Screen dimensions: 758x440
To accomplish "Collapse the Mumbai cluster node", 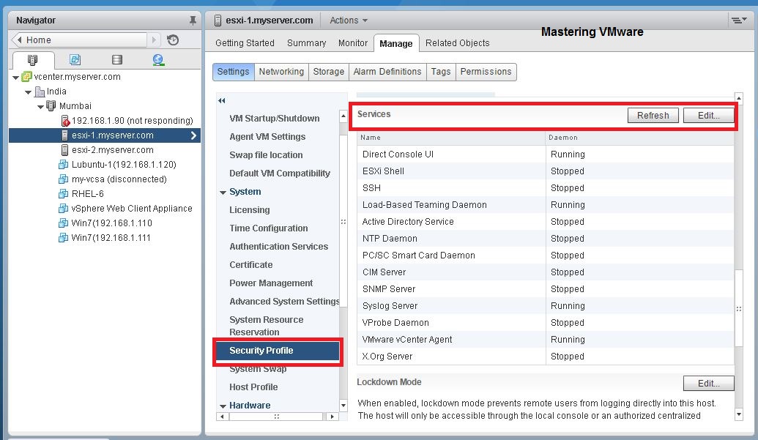I will pyautogui.click(x=40, y=106).
